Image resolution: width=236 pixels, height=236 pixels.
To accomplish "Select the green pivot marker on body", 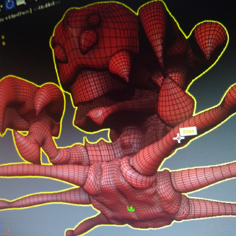I will (130, 209).
